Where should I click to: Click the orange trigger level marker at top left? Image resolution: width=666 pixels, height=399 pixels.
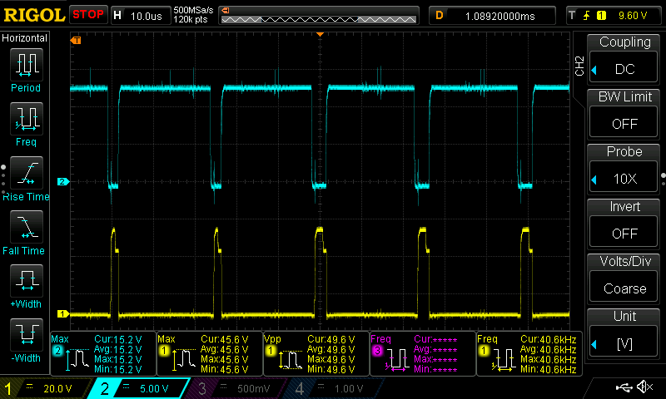coord(76,40)
